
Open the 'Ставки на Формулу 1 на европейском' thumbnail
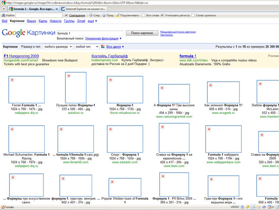pyautogui.click(x=174, y=138)
